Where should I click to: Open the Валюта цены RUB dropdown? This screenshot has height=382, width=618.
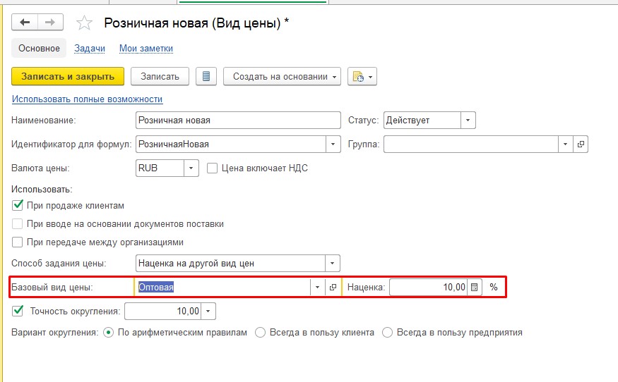pos(191,168)
